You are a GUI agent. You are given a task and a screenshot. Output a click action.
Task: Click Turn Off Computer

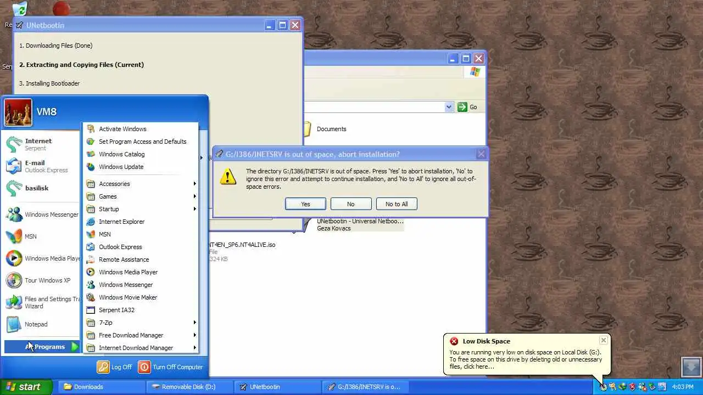click(x=170, y=367)
